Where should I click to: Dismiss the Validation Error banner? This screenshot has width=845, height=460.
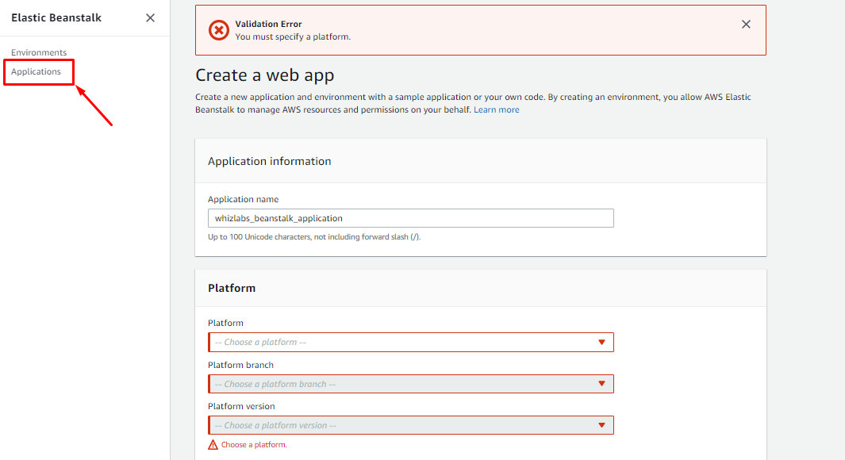[746, 25]
